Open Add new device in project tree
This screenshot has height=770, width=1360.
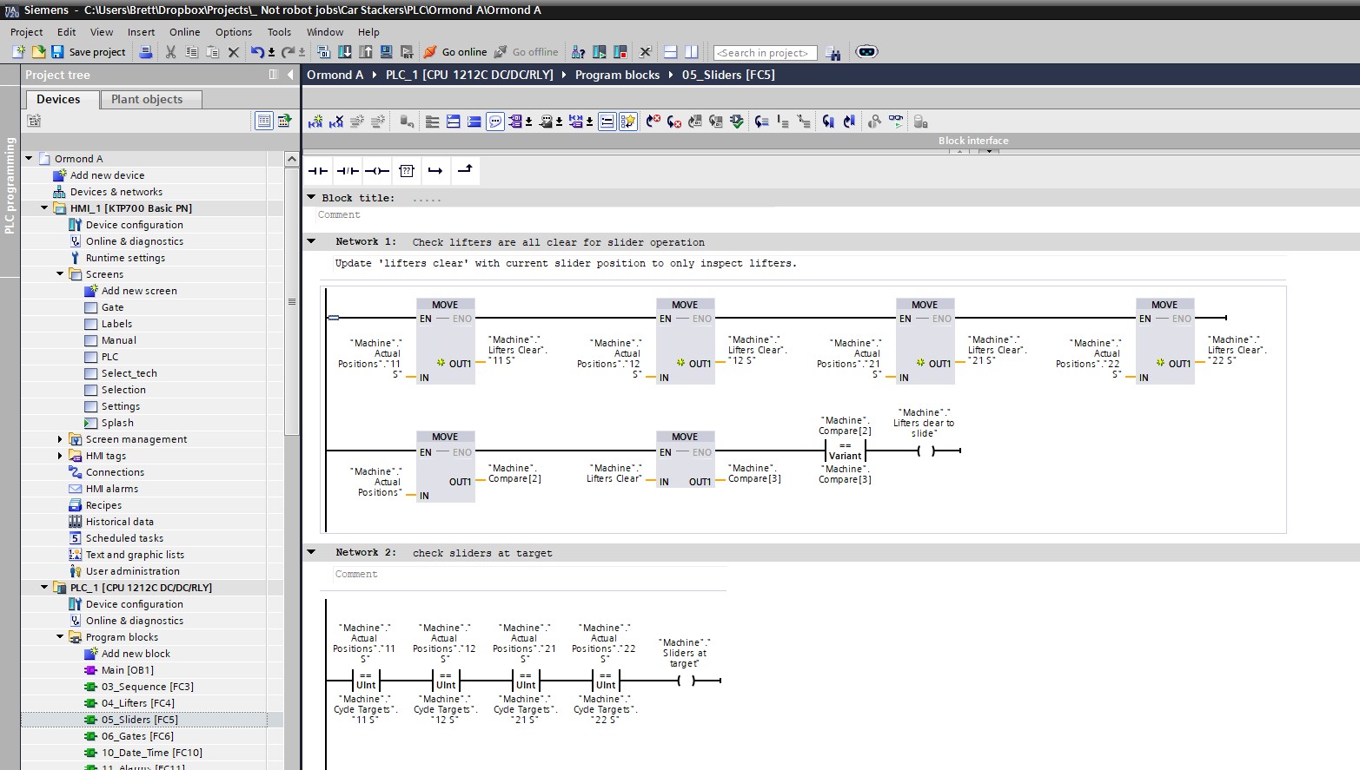tap(107, 175)
